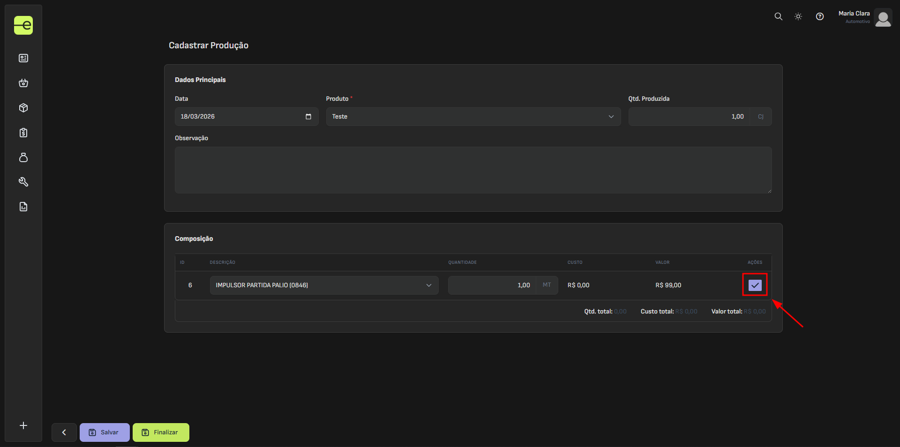900x447 pixels.
Task: Open the contacts card sidebar icon
Action: 23,58
